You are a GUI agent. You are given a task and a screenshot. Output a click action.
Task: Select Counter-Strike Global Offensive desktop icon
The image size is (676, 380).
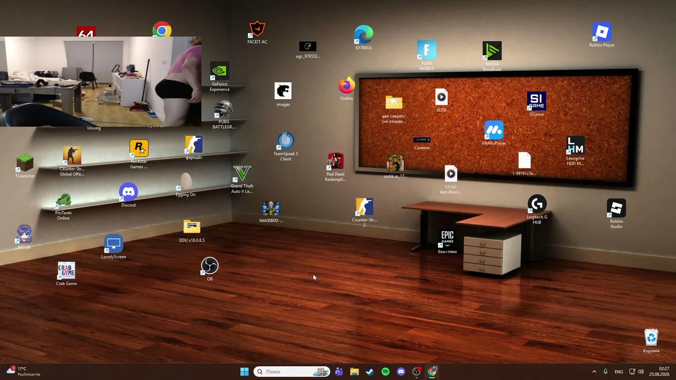[x=72, y=161]
